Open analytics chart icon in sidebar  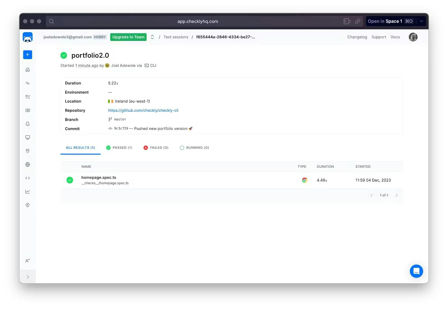[x=27, y=191]
